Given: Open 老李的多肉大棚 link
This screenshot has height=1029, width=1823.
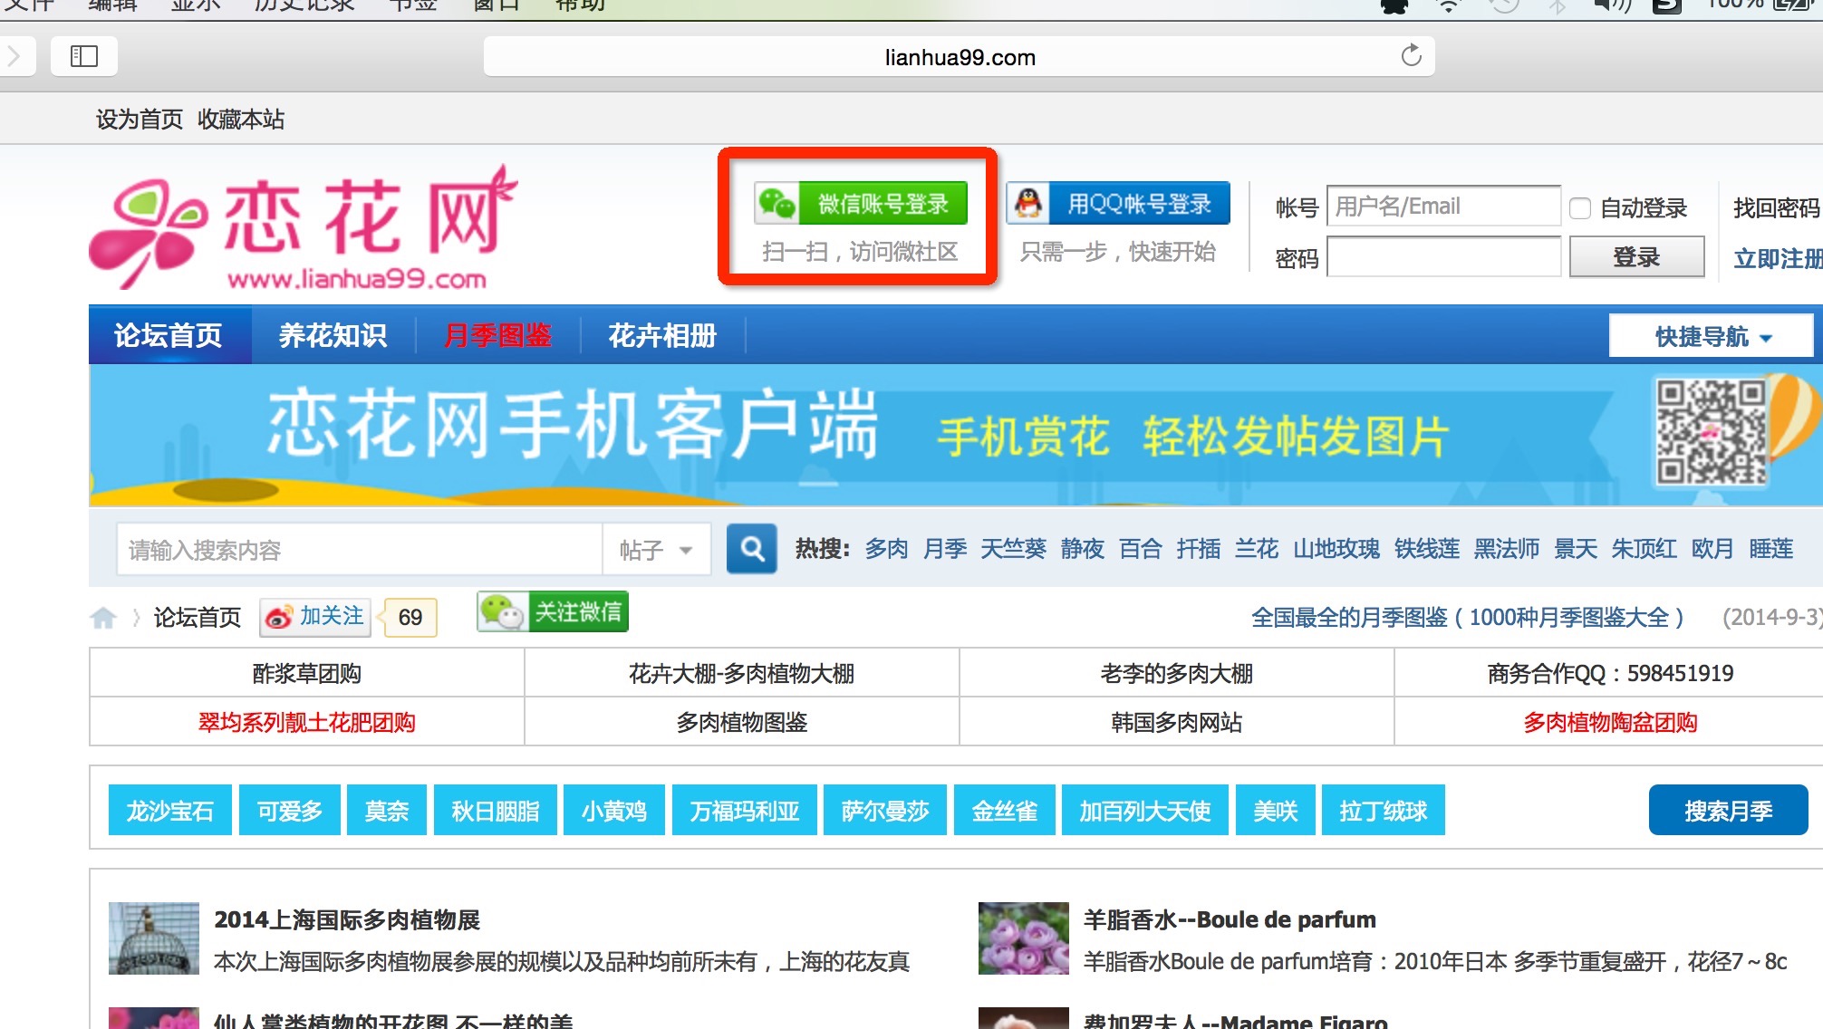Looking at the screenshot, I should [1176, 673].
